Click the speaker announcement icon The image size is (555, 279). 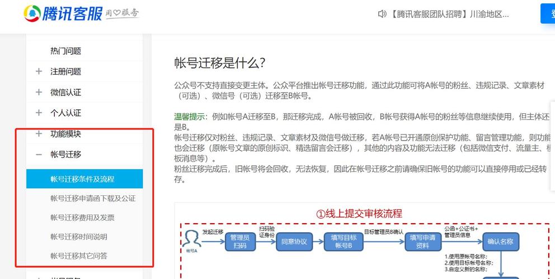coord(382,14)
